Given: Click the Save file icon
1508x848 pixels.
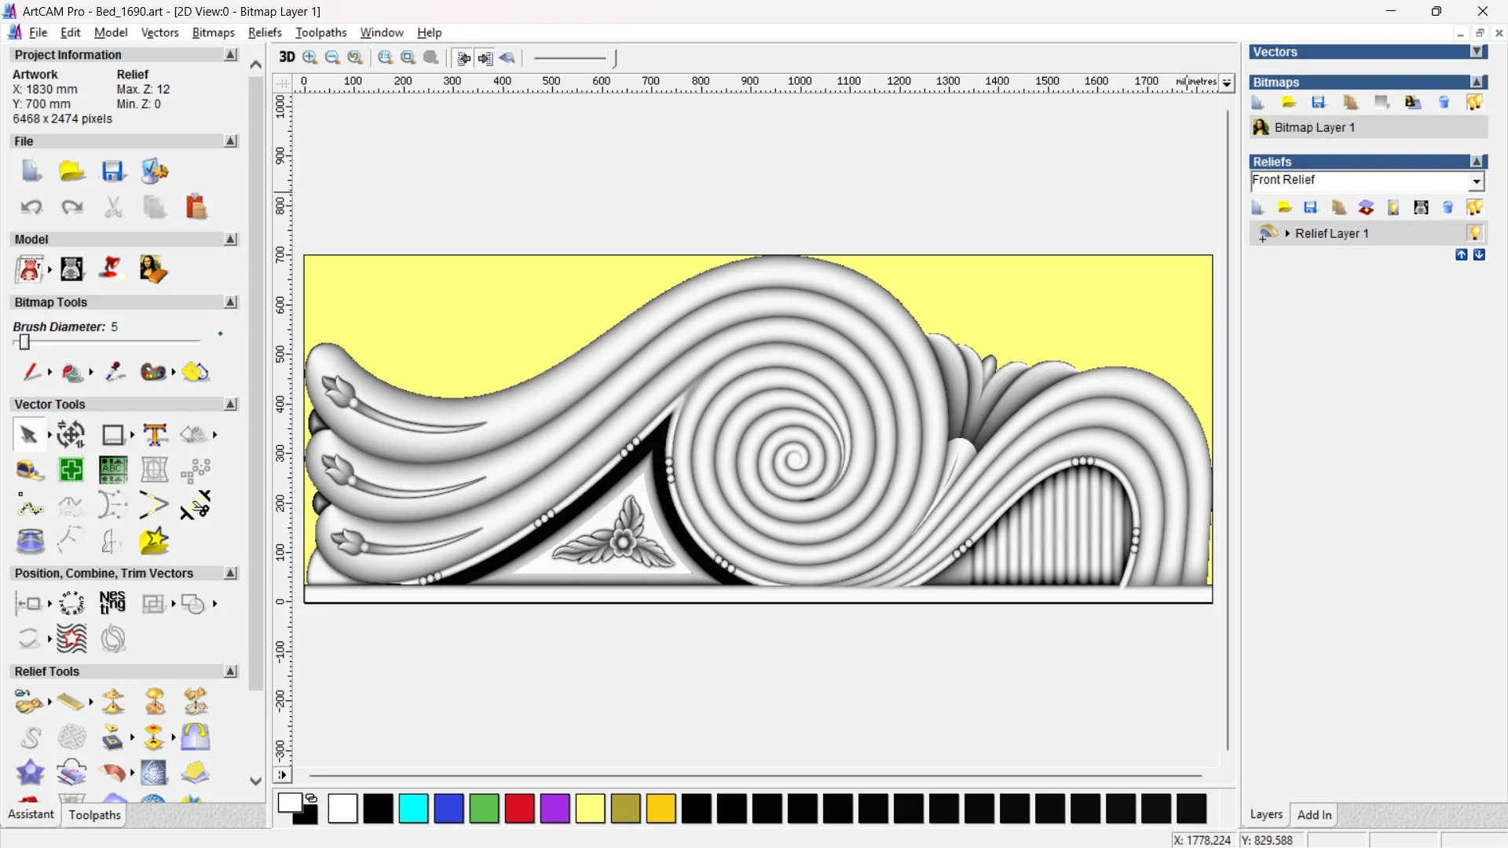Looking at the screenshot, I should tap(113, 171).
